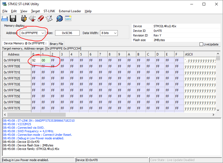Click the Device ID value 0x470

coord(158,31)
